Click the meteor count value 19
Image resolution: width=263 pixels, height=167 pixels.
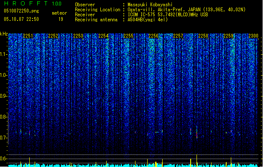coord(61,19)
